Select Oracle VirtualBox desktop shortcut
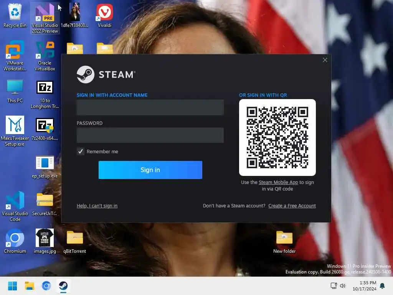This screenshot has width=393, height=295. [45, 56]
